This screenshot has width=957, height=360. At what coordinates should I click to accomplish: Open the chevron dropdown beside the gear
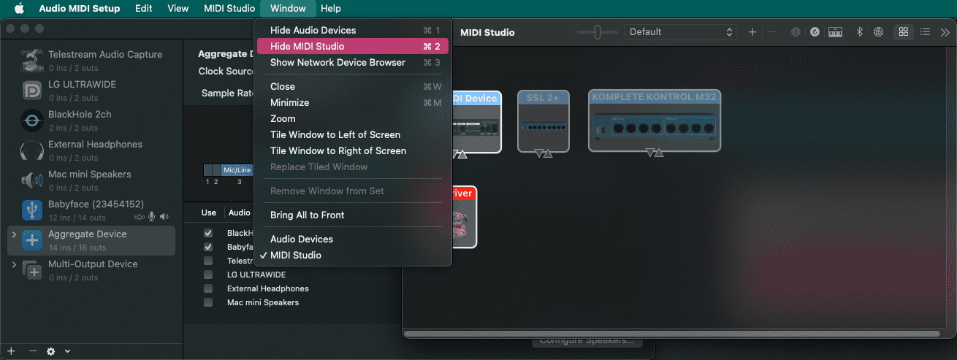pos(67,351)
